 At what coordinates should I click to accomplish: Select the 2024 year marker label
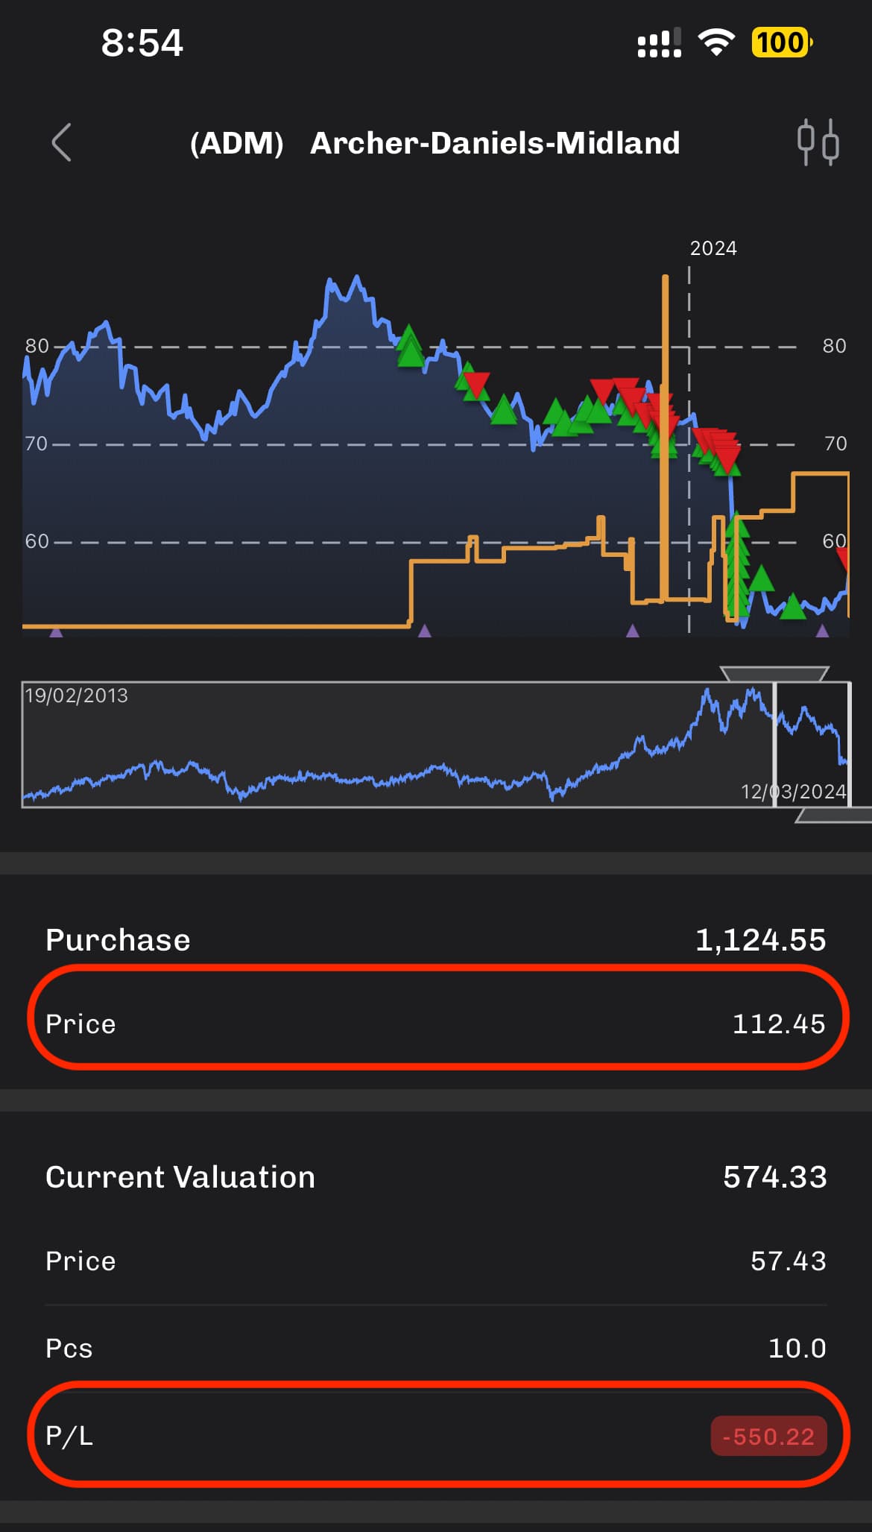pyautogui.click(x=713, y=248)
